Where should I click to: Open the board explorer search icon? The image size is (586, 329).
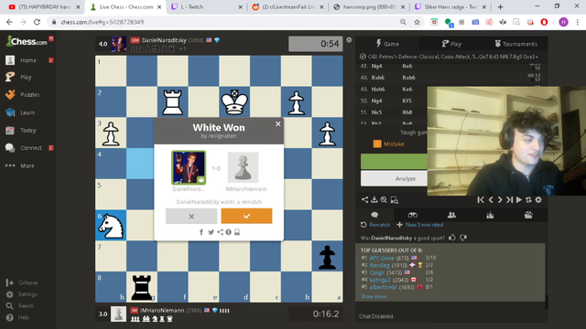tap(395, 200)
